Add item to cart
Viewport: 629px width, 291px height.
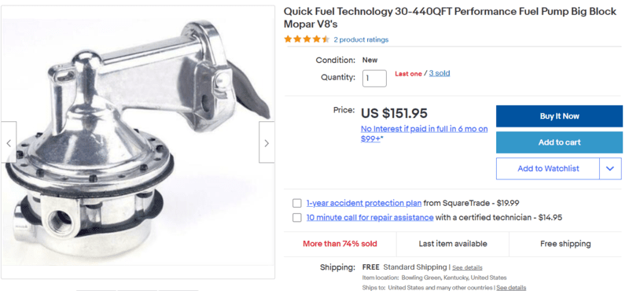[559, 142]
